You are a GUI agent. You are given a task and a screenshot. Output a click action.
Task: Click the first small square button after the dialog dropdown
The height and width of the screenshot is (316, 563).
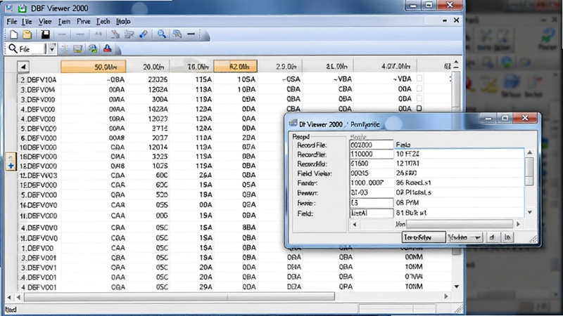tap(492, 237)
